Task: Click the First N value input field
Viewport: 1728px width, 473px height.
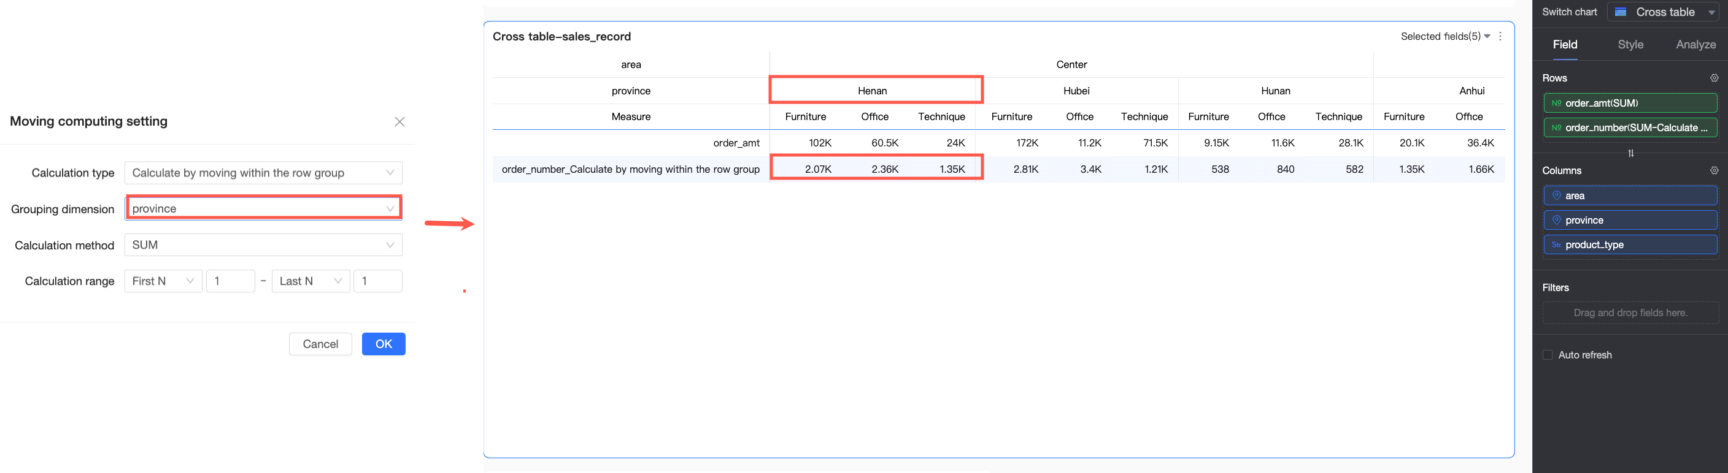Action: click(x=230, y=281)
